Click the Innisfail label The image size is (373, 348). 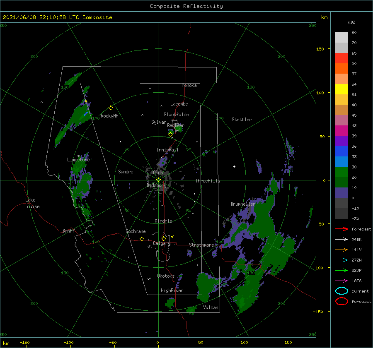[167, 150]
